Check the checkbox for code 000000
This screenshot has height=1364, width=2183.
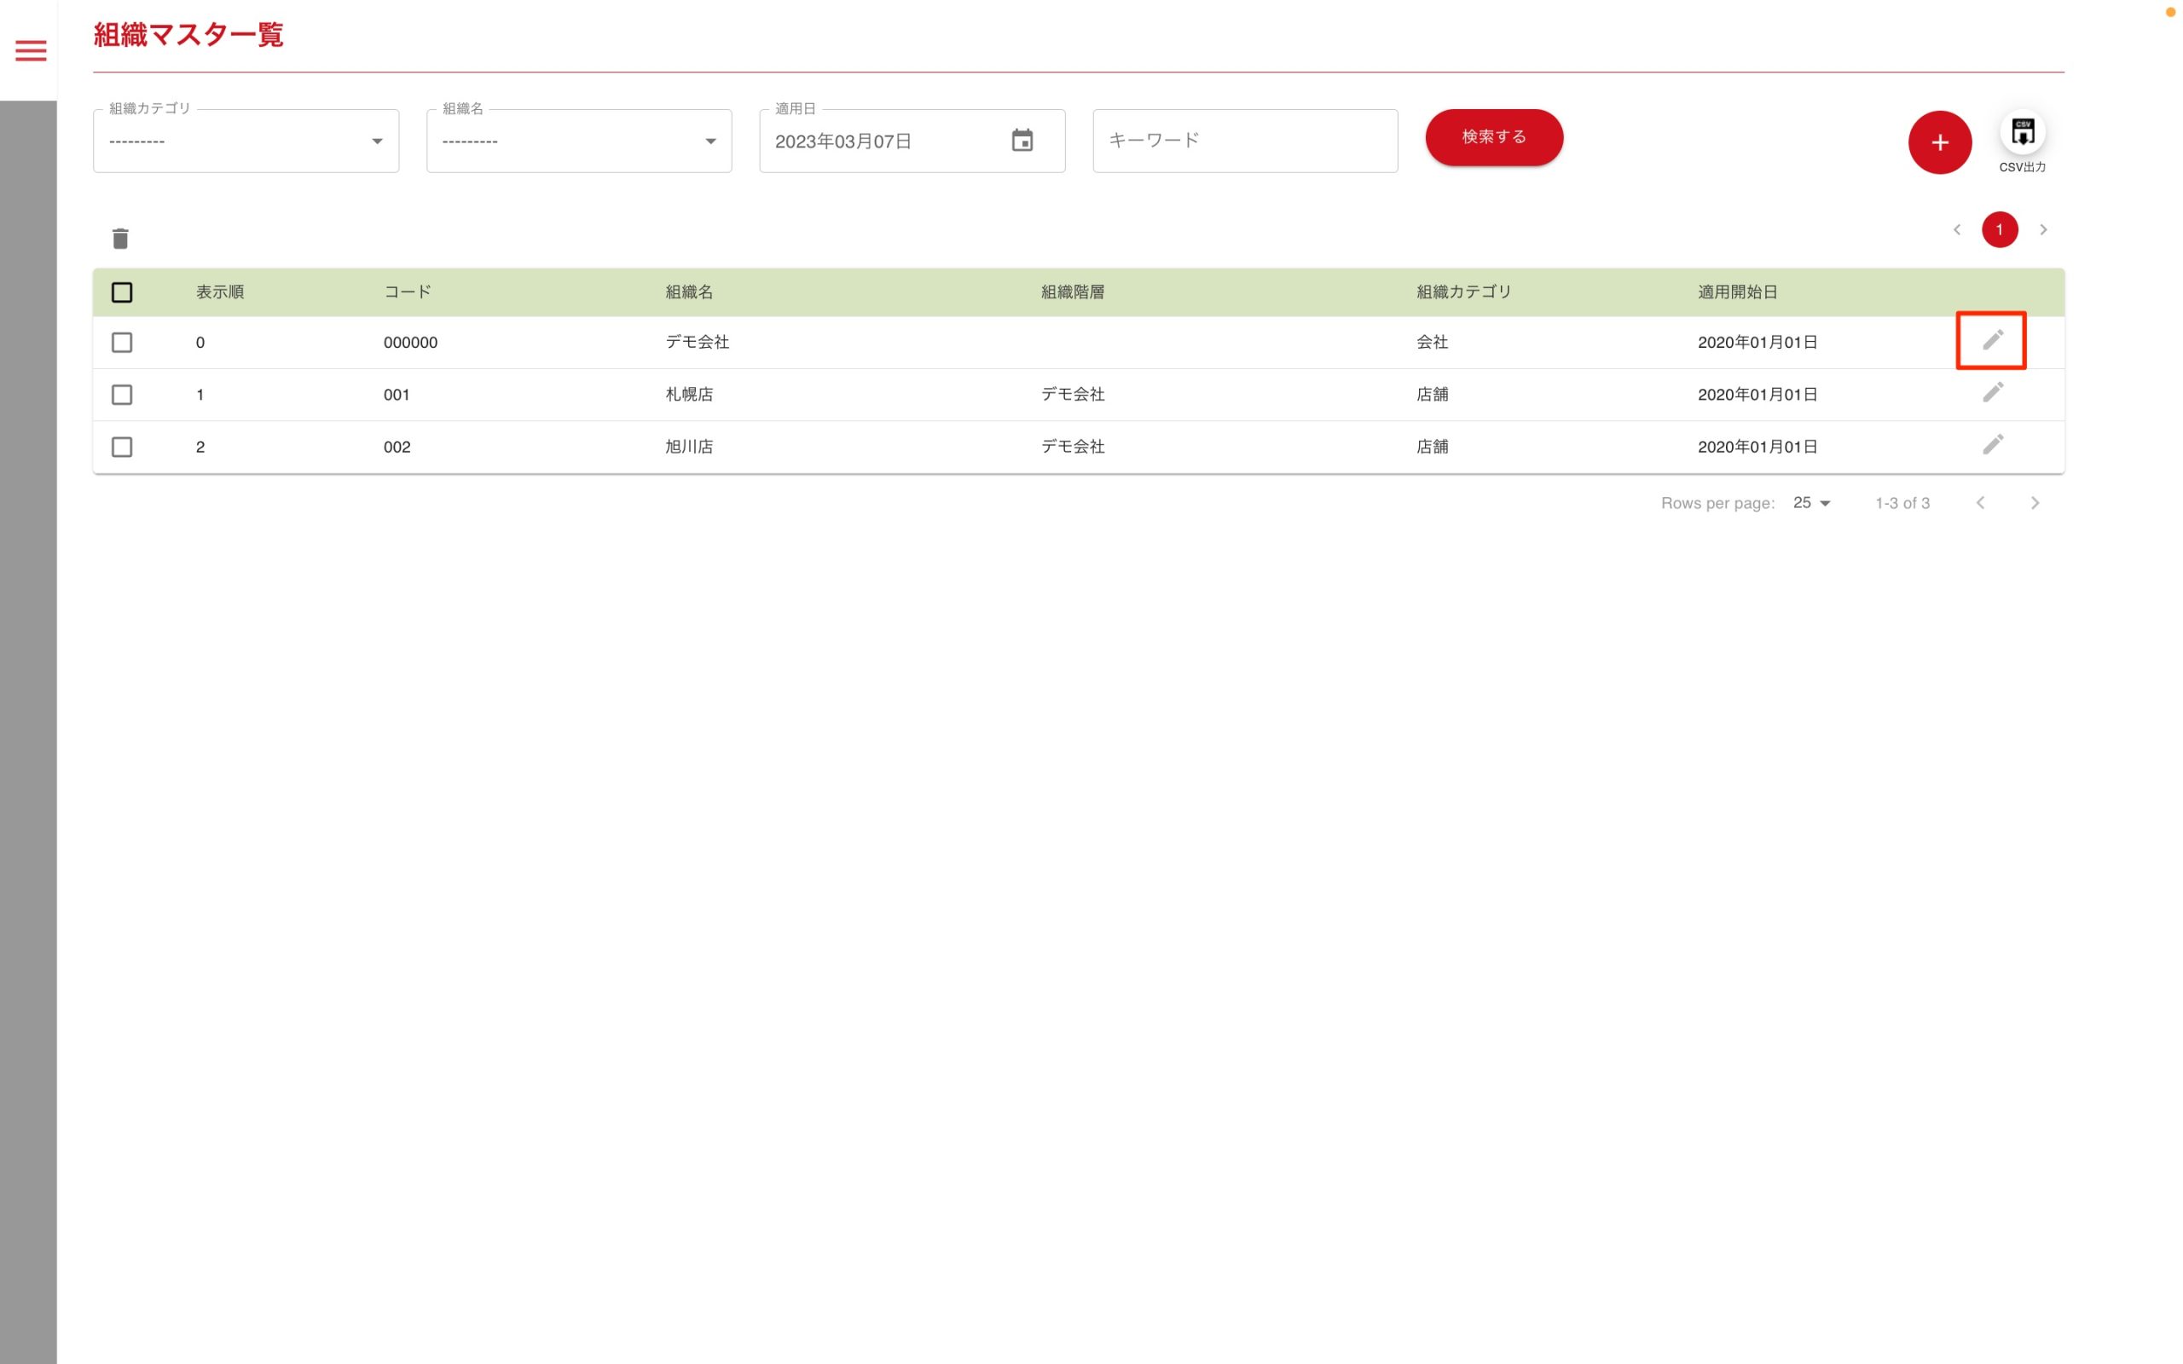coord(122,343)
